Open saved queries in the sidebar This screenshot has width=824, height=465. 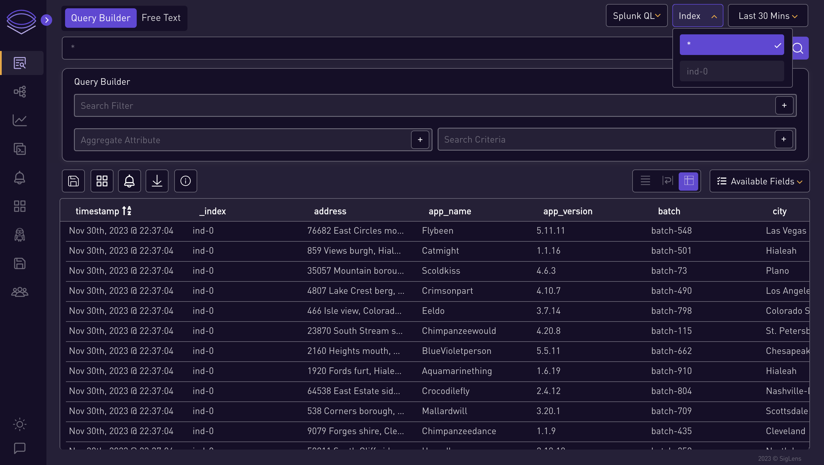tap(20, 264)
